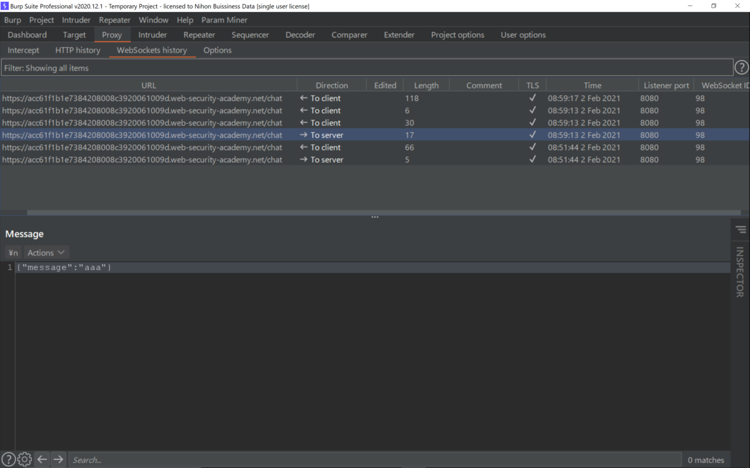Sort by the Listener port column header
This screenshot has width=750, height=468.
tap(666, 85)
